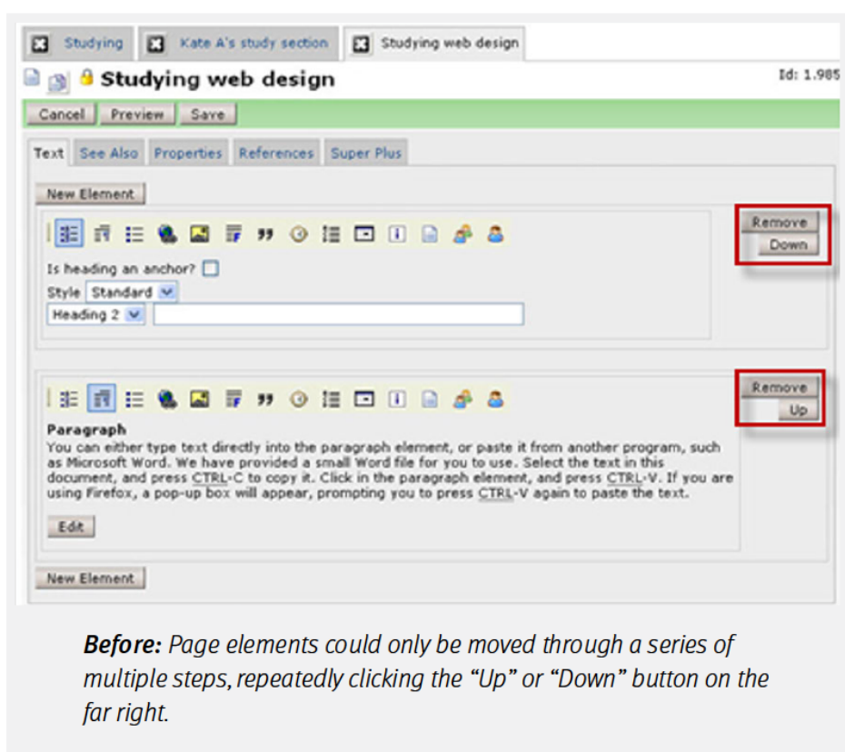Go to the Super Plus tab

coord(366,153)
